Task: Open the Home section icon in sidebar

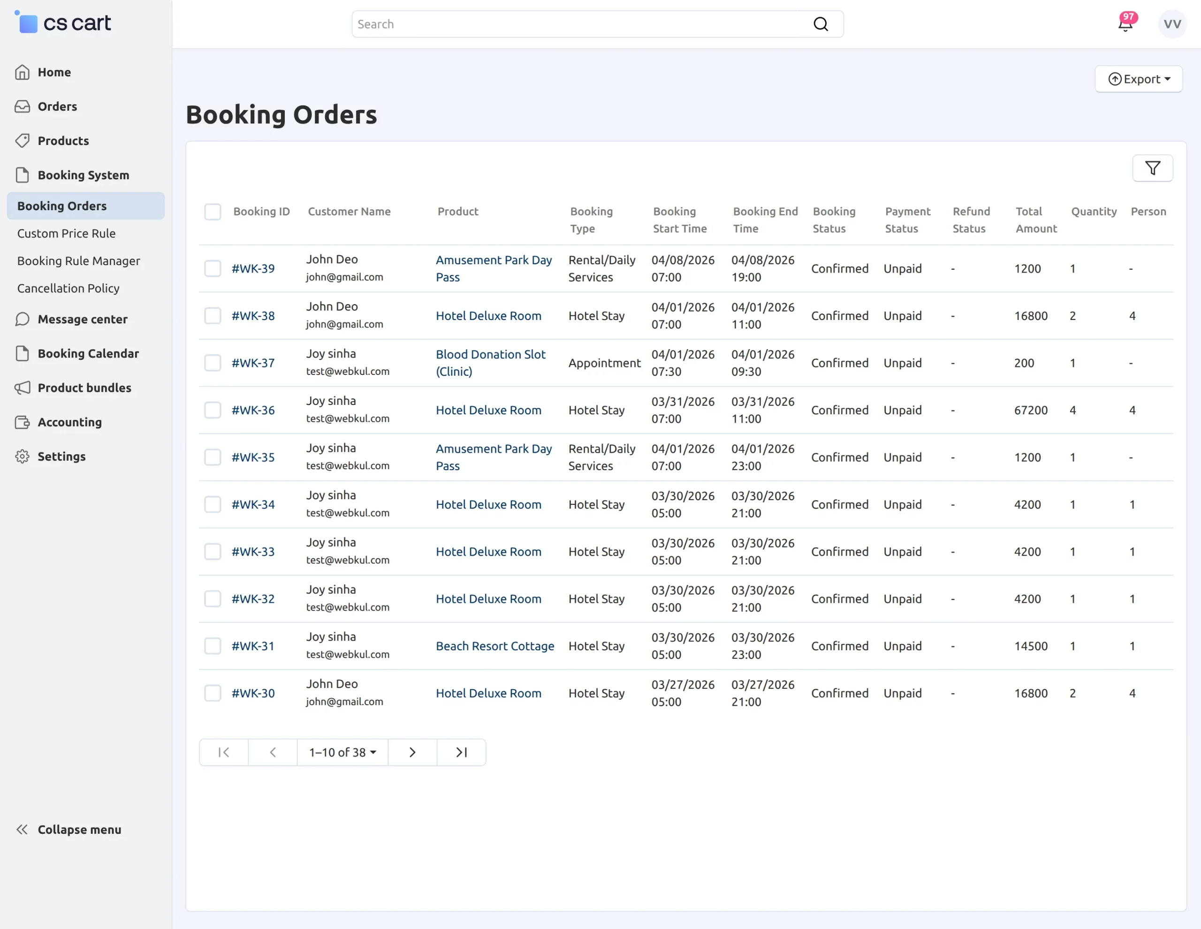Action: tap(23, 71)
